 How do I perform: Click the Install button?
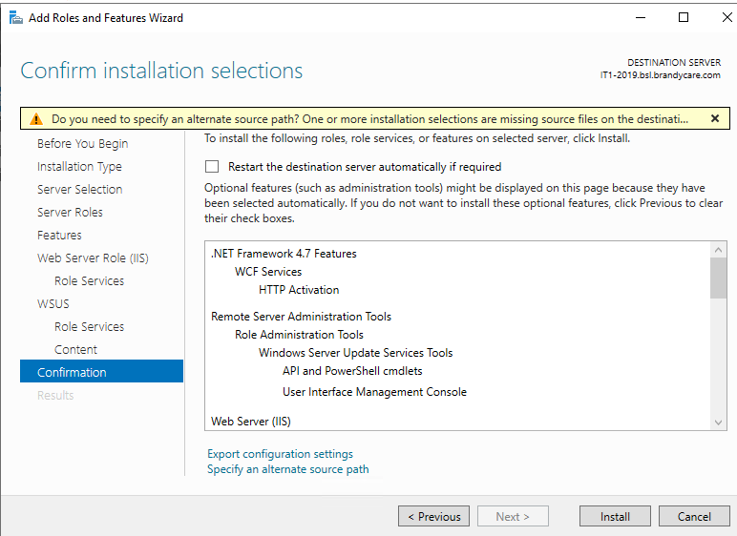(x=615, y=516)
